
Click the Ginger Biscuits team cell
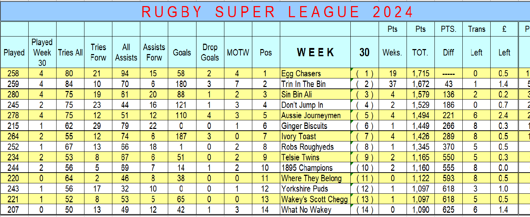[315, 126]
